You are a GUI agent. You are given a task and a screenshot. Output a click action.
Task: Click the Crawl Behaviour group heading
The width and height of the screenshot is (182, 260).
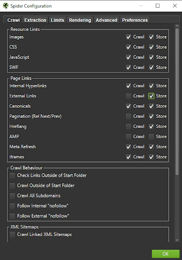(26, 168)
